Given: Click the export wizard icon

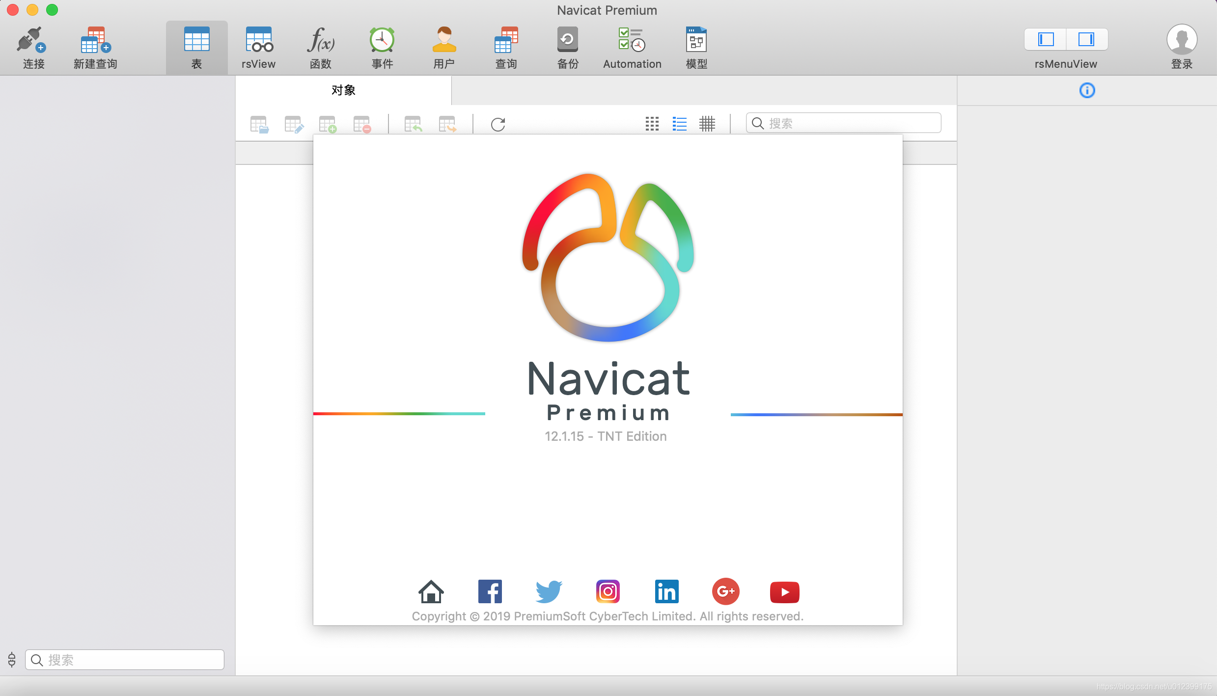Looking at the screenshot, I should click(447, 124).
